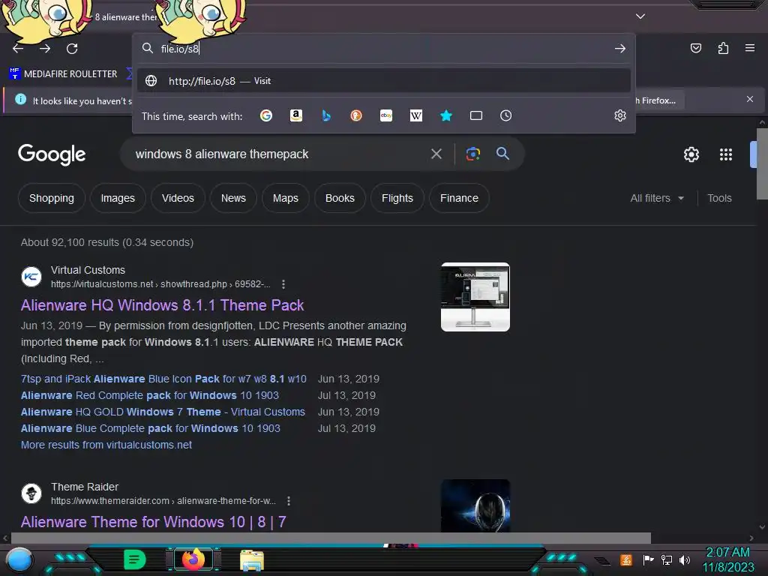Select the Books filter
Screen dimensions: 768x576
point(340,198)
